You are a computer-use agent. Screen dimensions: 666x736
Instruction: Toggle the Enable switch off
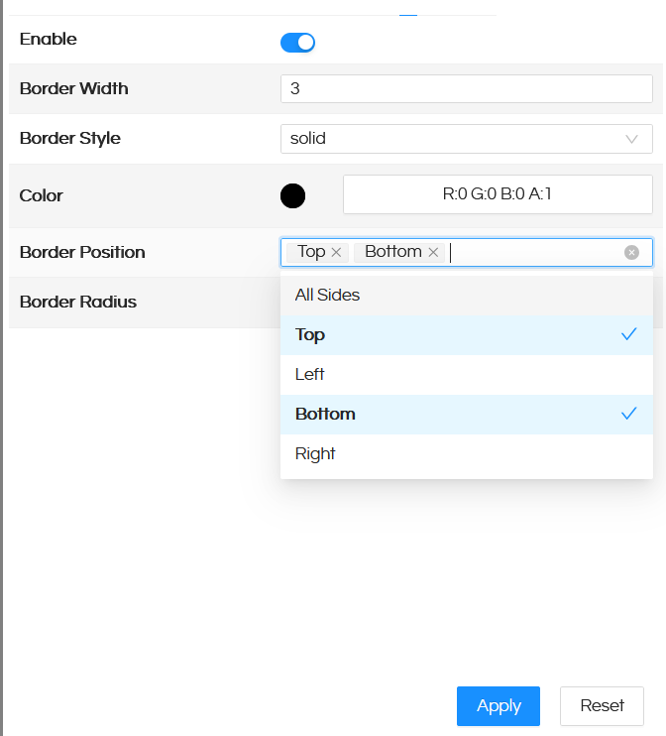point(297,43)
